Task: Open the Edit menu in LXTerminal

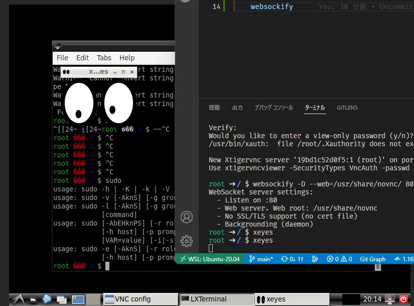Action: [x=82, y=58]
